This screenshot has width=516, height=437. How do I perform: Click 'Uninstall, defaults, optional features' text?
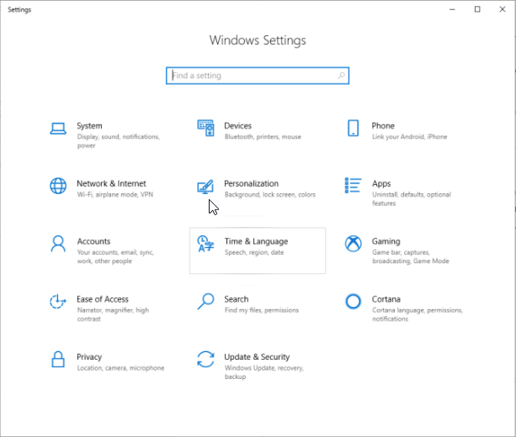412,199
